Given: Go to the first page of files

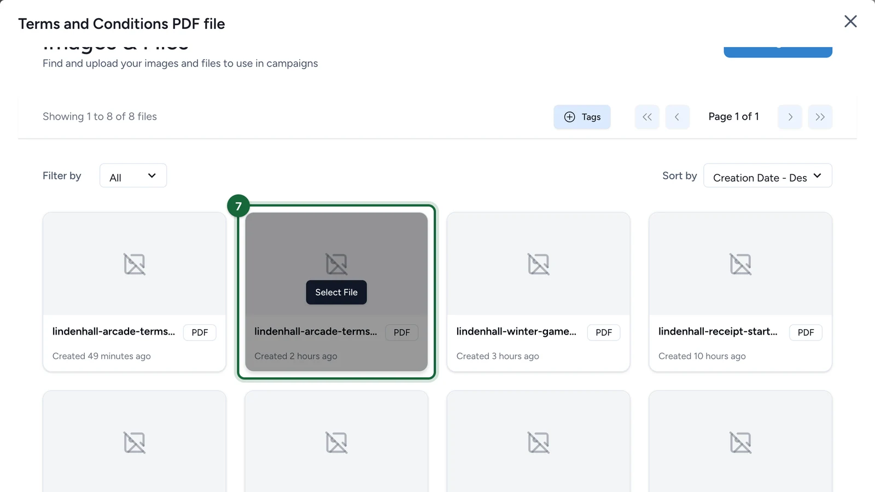Looking at the screenshot, I should point(647,117).
